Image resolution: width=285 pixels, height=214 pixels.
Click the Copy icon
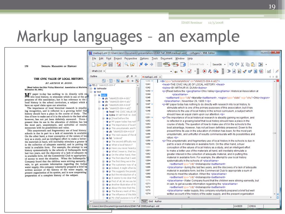tap(247, 64)
